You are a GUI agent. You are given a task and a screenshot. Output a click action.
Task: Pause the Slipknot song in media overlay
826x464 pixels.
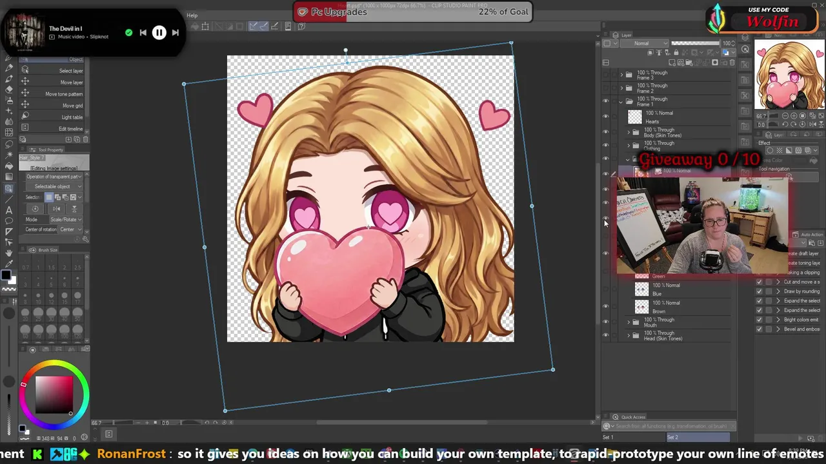coord(159,32)
